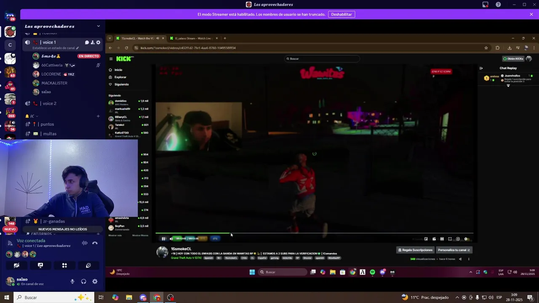Collapse Chat Replay panel arrow
539x303 pixels.
[481, 68]
